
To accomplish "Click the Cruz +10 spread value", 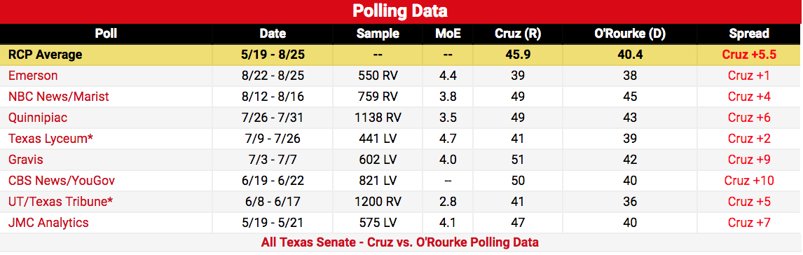I will (x=749, y=181).
